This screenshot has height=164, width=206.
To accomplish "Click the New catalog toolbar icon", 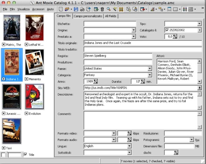I will [61, 9].
